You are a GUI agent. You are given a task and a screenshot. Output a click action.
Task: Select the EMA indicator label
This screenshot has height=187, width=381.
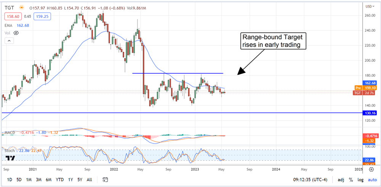point(9,25)
